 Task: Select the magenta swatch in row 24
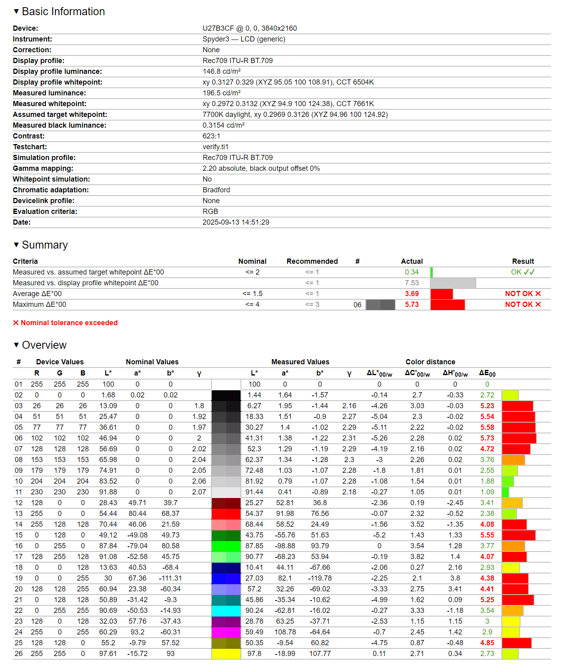coord(226,632)
